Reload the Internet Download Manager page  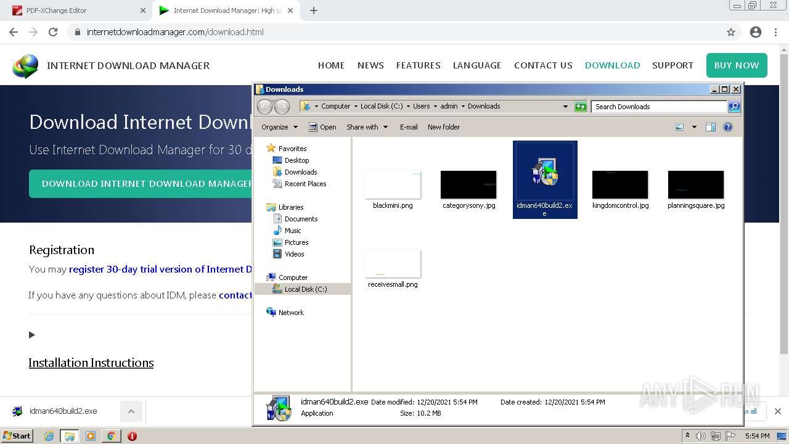pyautogui.click(x=53, y=32)
